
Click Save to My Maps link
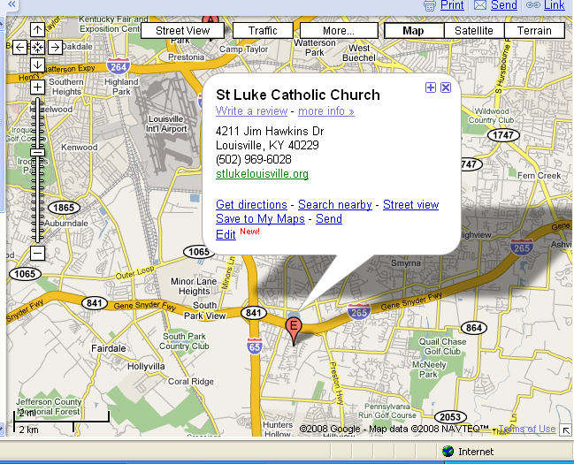click(x=260, y=219)
